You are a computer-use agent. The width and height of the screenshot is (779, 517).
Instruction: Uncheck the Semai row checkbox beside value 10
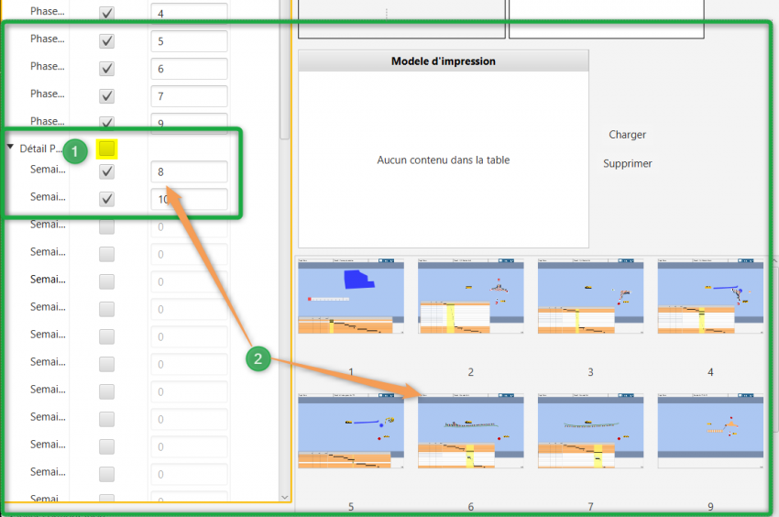[x=107, y=199]
